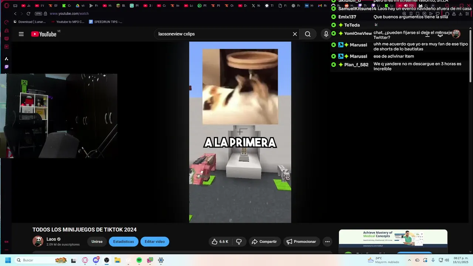
Task: Start voice search with the microphone icon
Action: pos(326,34)
